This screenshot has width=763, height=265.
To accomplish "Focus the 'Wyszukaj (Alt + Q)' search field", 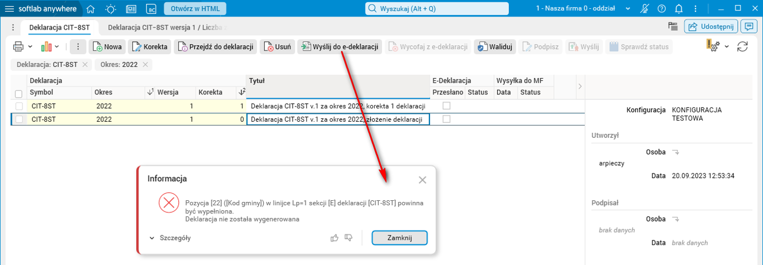I will click(x=437, y=8).
